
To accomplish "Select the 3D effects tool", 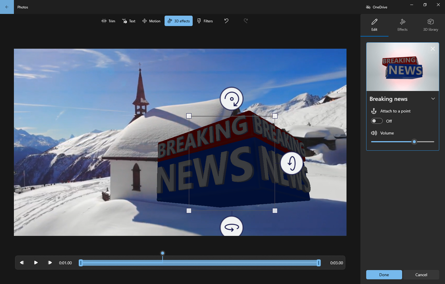I will pos(178,21).
